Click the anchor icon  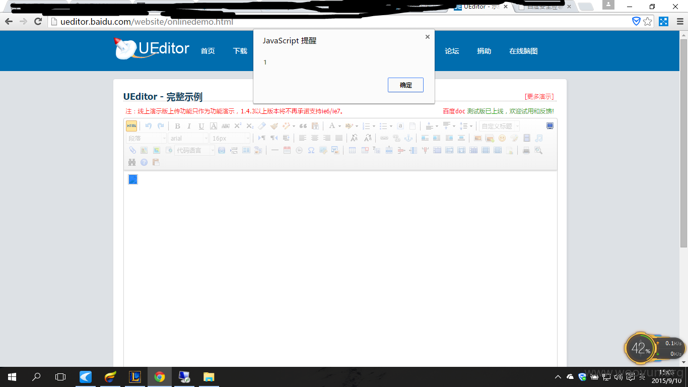408,138
